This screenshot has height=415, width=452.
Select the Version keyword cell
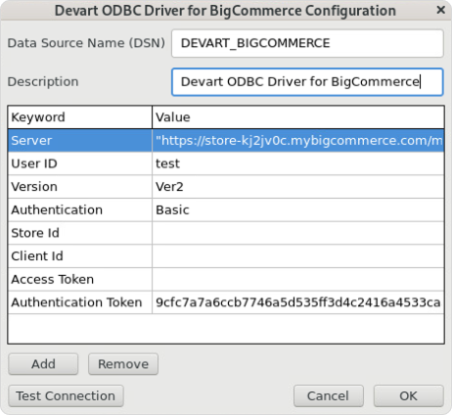80,187
